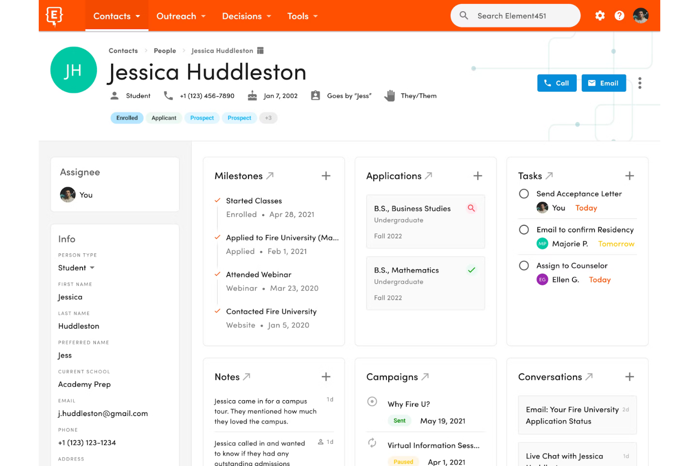Screen dimensions: 699x466
Task: Click the review magnifier icon on B.S. Business Studies
Action: click(x=471, y=208)
